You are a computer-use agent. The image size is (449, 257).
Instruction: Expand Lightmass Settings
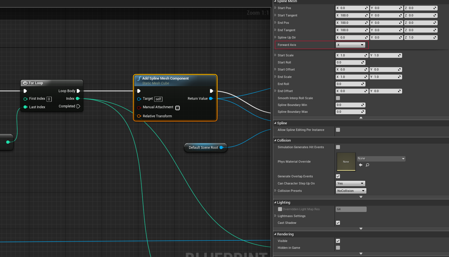point(275,216)
